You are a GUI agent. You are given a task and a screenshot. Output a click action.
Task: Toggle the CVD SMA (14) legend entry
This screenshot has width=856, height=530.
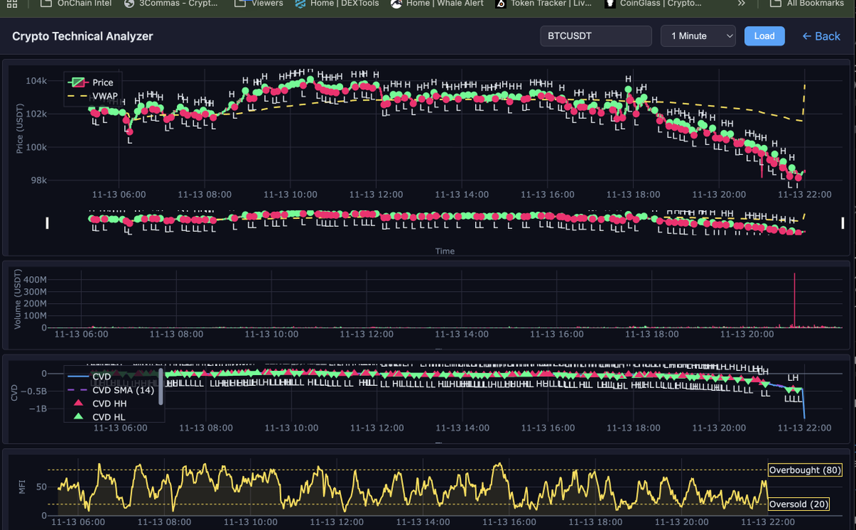pos(111,389)
